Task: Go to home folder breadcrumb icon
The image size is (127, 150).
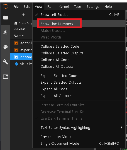Action: (x=16, y=23)
